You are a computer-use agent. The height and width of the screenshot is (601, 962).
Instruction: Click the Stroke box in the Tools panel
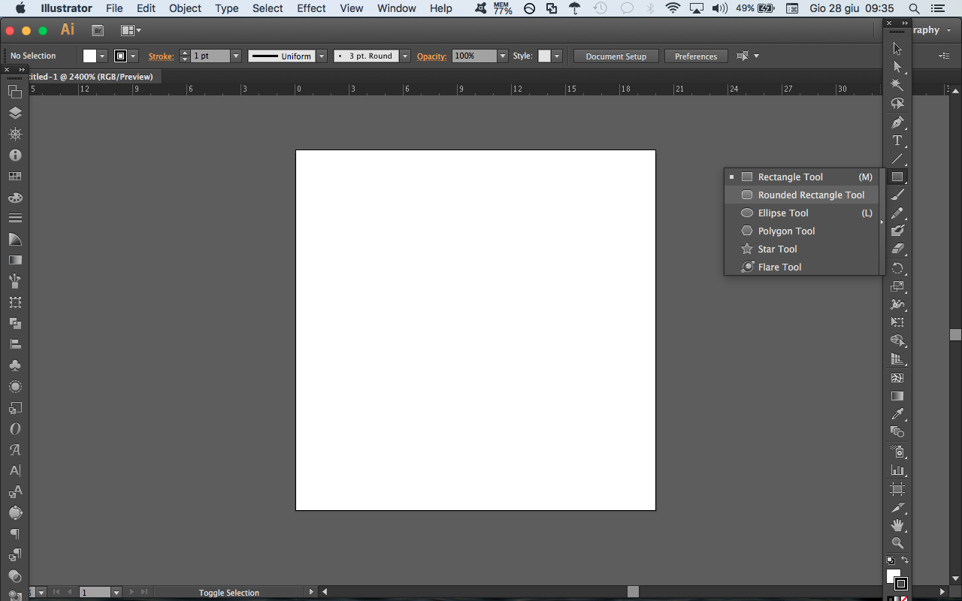[x=901, y=584]
